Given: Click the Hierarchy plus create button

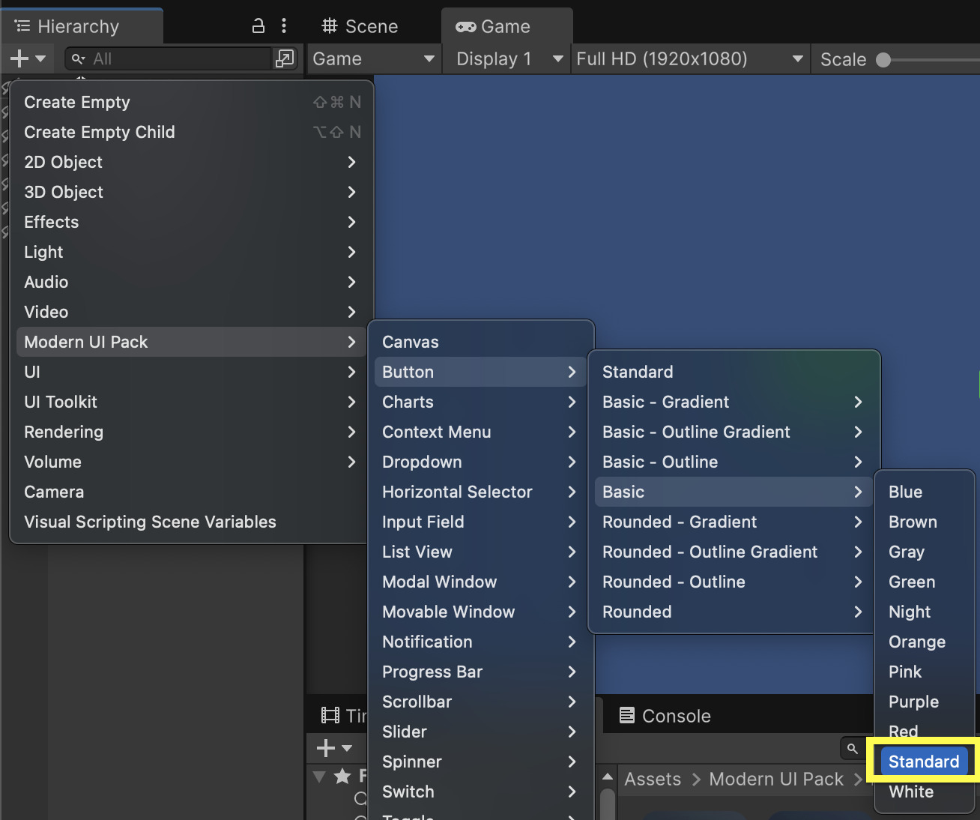Looking at the screenshot, I should 28,58.
